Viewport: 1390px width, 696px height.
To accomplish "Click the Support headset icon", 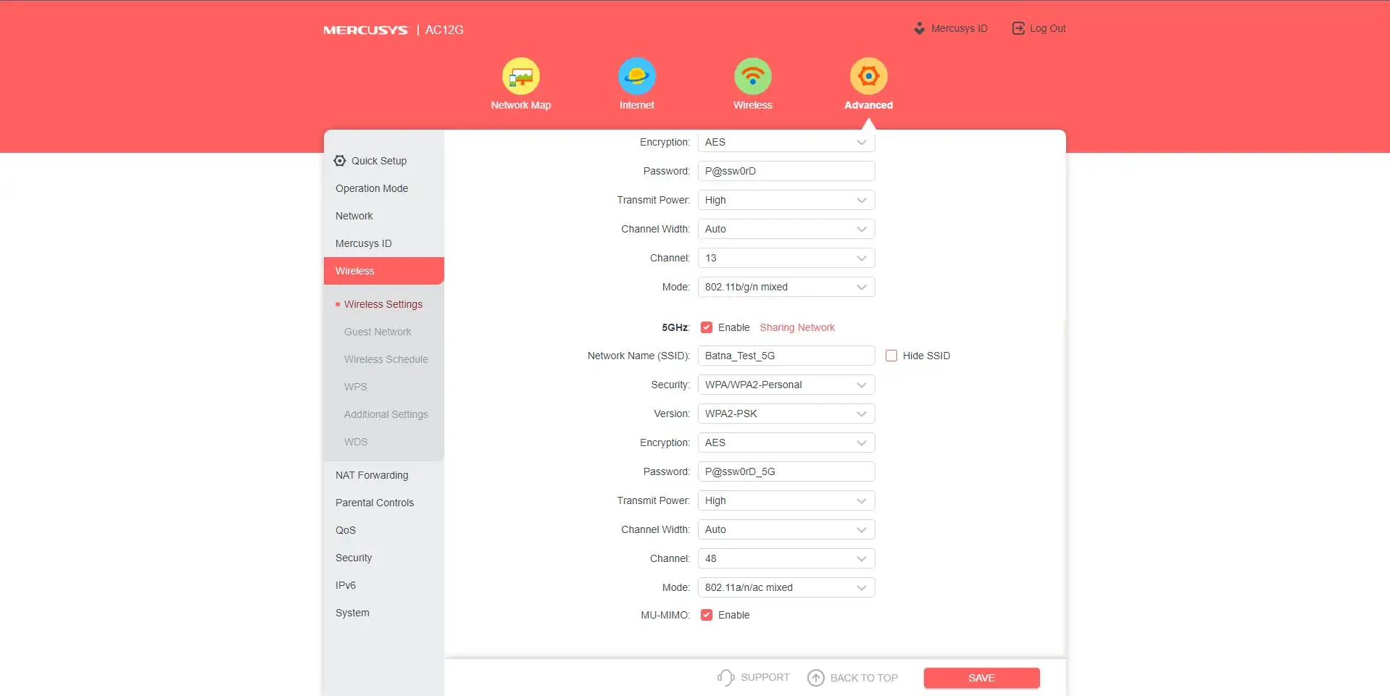I will (x=725, y=677).
